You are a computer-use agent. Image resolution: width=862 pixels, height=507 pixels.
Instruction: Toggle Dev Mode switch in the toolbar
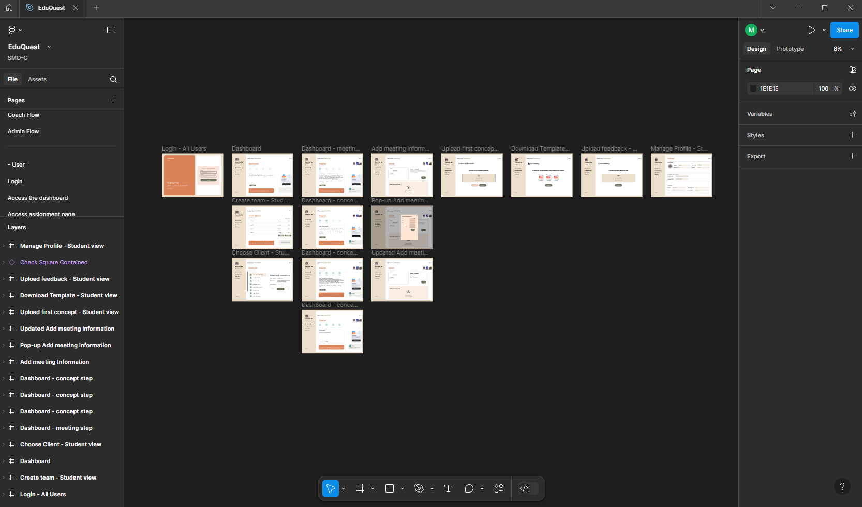pos(528,488)
